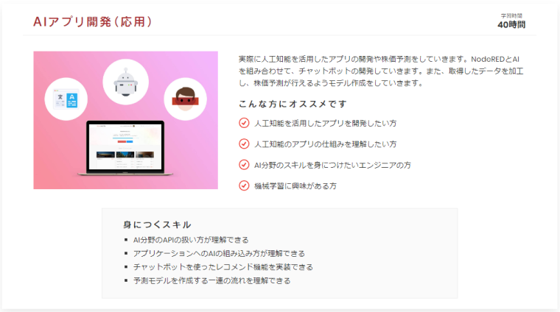Click checkmark beside 機械学習に興味がある方
Viewport: 560px width, 312px height.
(244, 185)
